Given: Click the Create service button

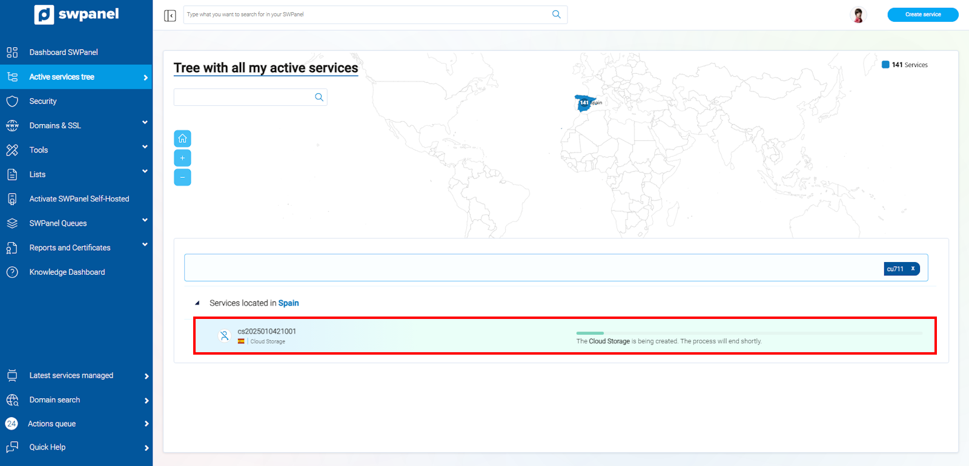Looking at the screenshot, I should [x=922, y=15].
